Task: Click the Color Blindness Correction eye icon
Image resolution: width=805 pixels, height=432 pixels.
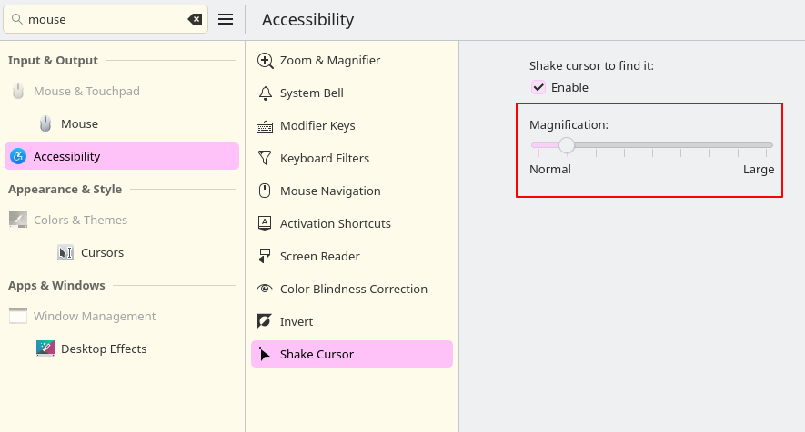Action: pyautogui.click(x=265, y=290)
